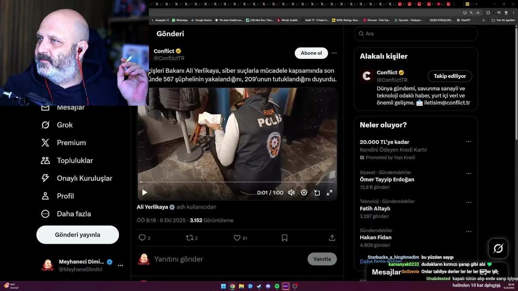518x291 pixels.
Task: Mute the video with speaker icon
Action: (291, 192)
